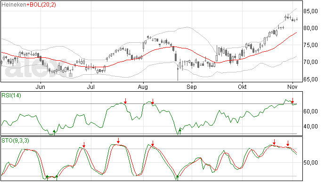Select the Okt month label
325x182 pixels.
[x=242, y=87]
